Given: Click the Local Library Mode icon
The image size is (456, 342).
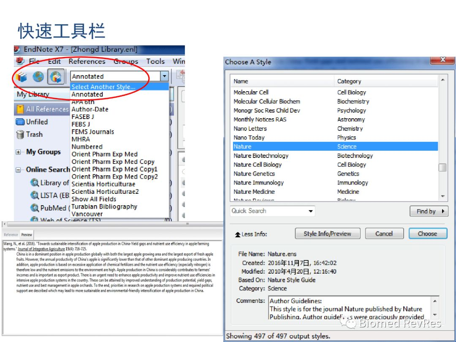Looking at the screenshot, I should coord(22,77).
